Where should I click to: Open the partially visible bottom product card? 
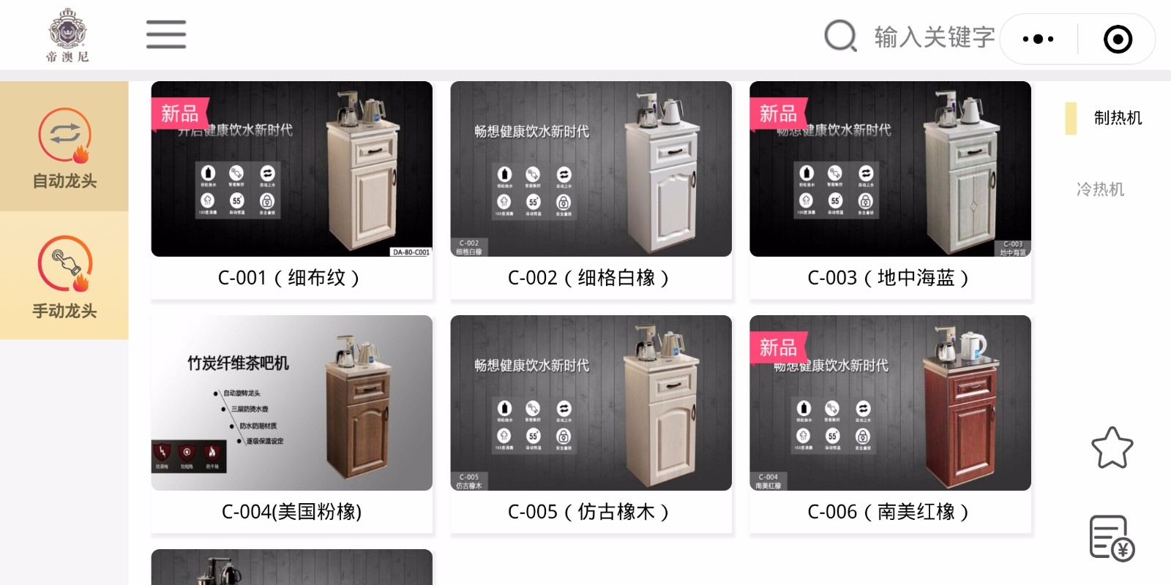click(292, 567)
